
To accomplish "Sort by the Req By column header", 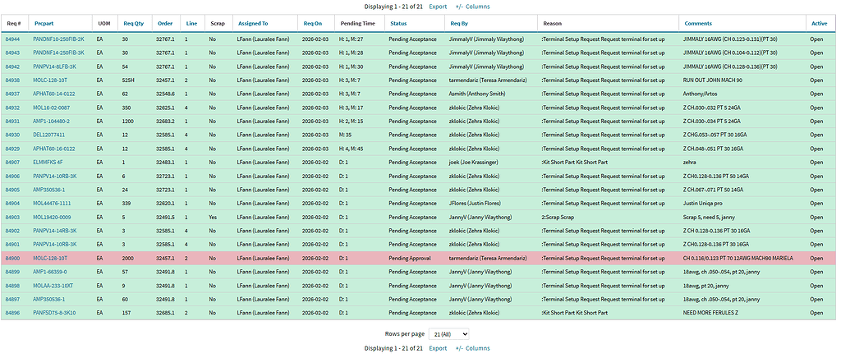I will (x=459, y=24).
